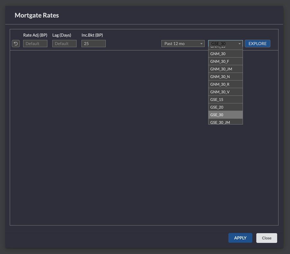
Task: Select the GSE_30_JM option
Action: coord(225,122)
